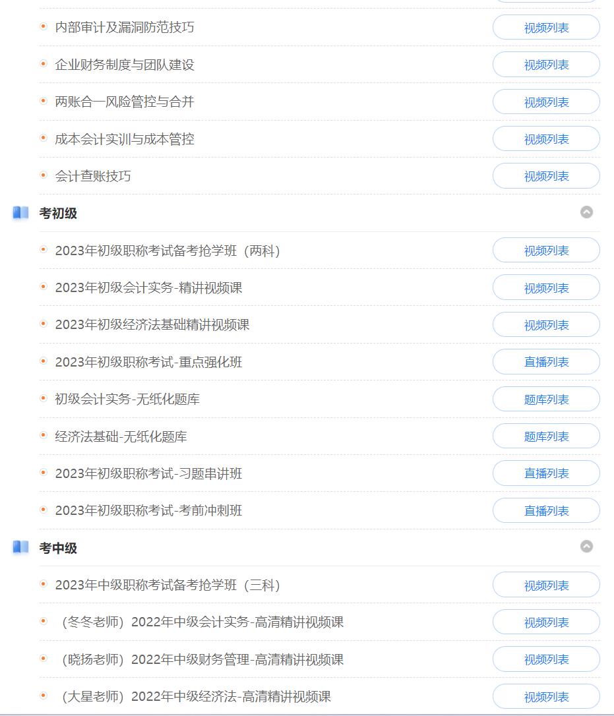Screen dimensions: 614x716
Task: Click the 考初级 section heading
Action: 58,213
